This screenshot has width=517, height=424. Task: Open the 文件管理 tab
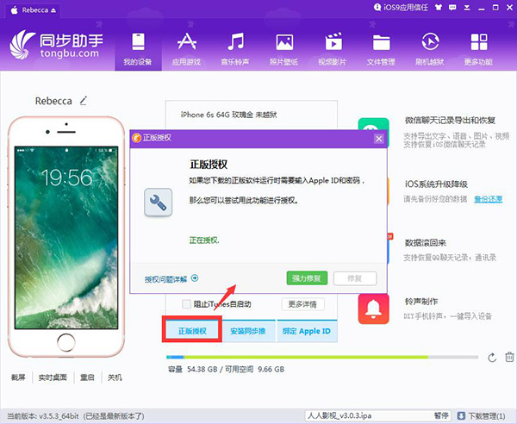coord(381,47)
